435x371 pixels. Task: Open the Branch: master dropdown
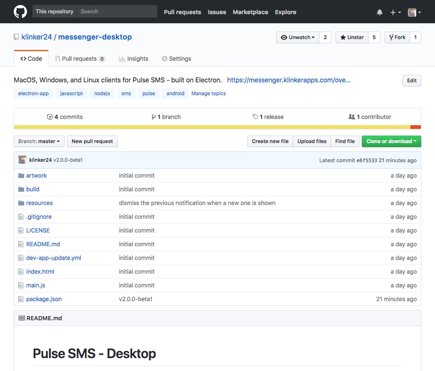(x=39, y=141)
